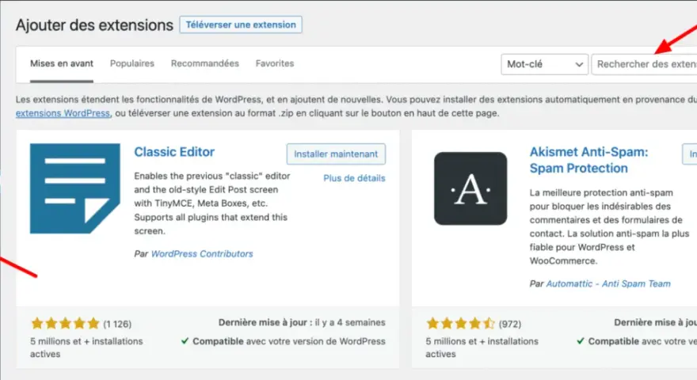Screen dimensions: 697x380
Task: Click the Classic Editor description text
Action: [x=212, y=203]
